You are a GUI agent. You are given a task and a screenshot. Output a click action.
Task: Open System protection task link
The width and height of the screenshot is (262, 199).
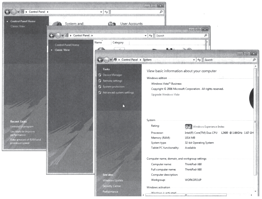pyautogui.click(x=114, y=87)
